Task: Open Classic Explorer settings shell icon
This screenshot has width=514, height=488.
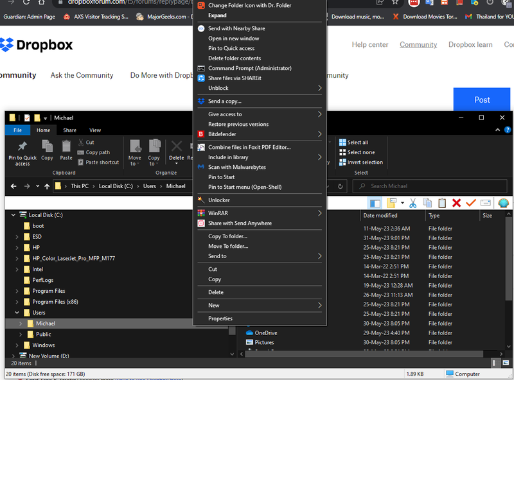Action: tap(504, 203)
